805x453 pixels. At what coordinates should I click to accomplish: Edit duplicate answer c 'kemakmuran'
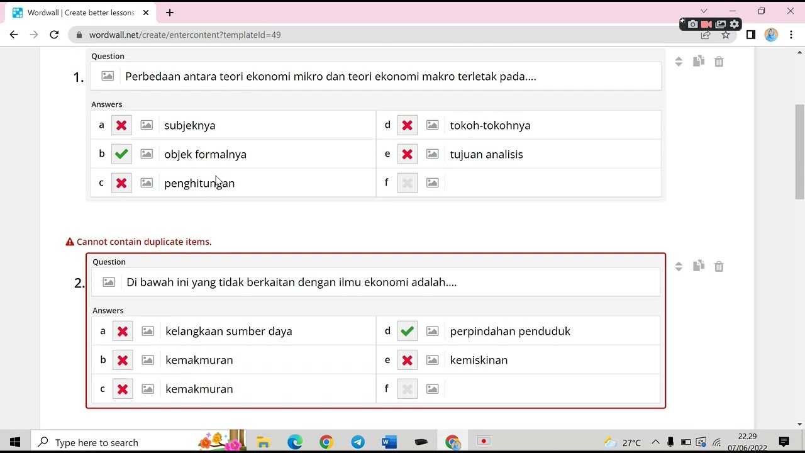click(267, 389)
